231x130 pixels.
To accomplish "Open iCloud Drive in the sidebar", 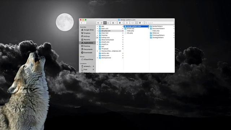I will pyautogui.click(x=87, y=59).
